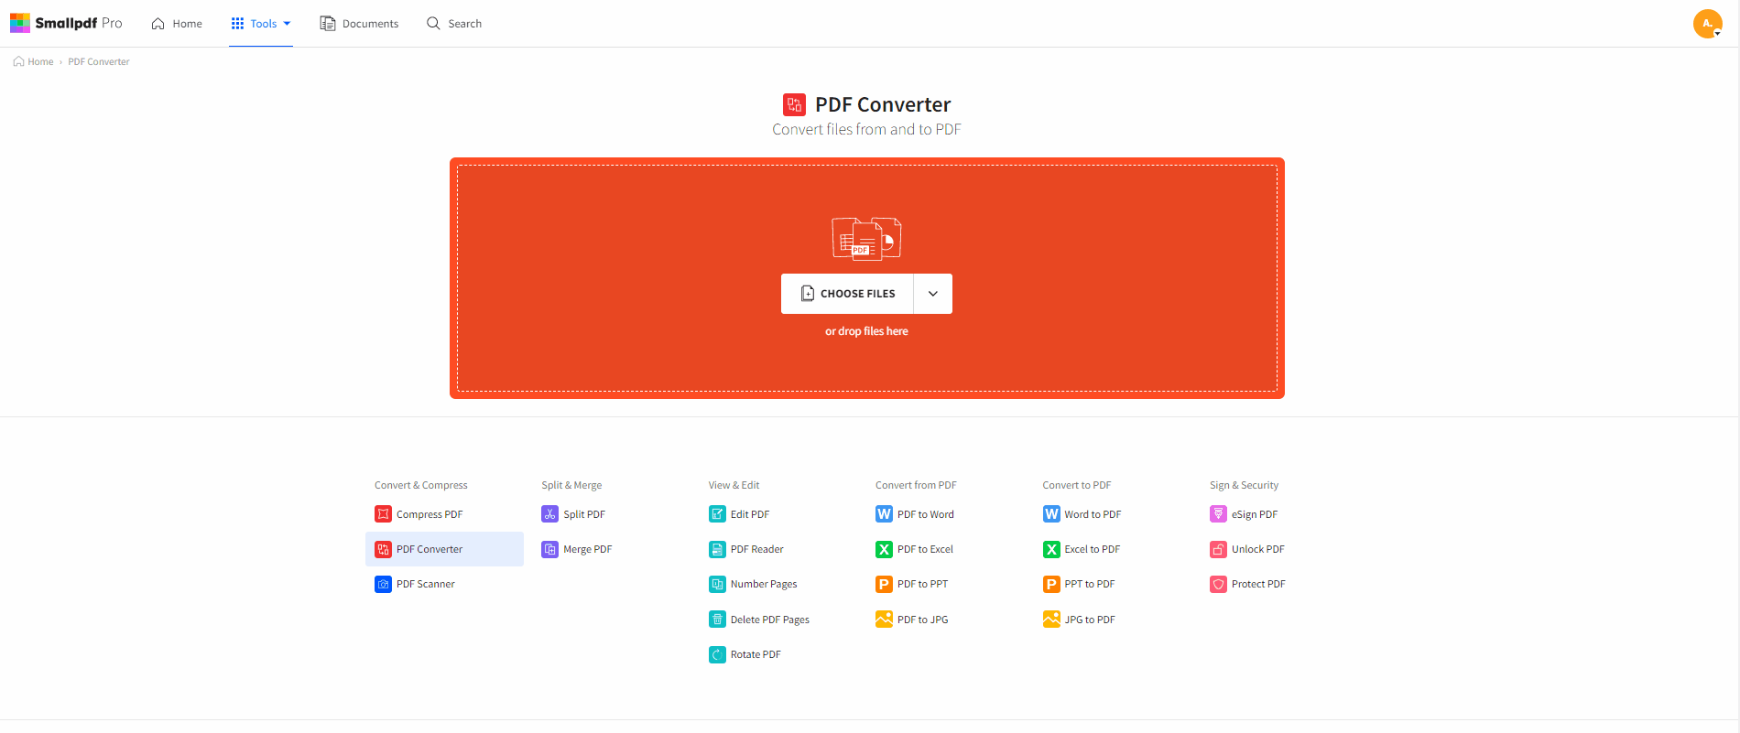Viewport: 1740px width, 733px height.
Task: Open the PDF Scanner text link
Action: click(x=426, y=584)
